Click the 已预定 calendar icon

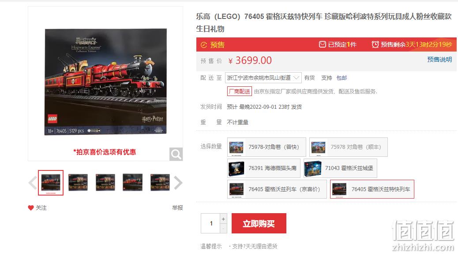point(322,44)
